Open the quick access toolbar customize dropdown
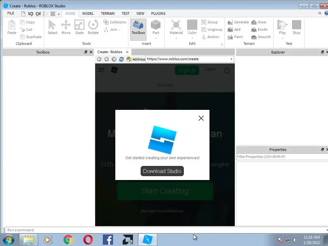The image size is (328, 246). (59, 14)
